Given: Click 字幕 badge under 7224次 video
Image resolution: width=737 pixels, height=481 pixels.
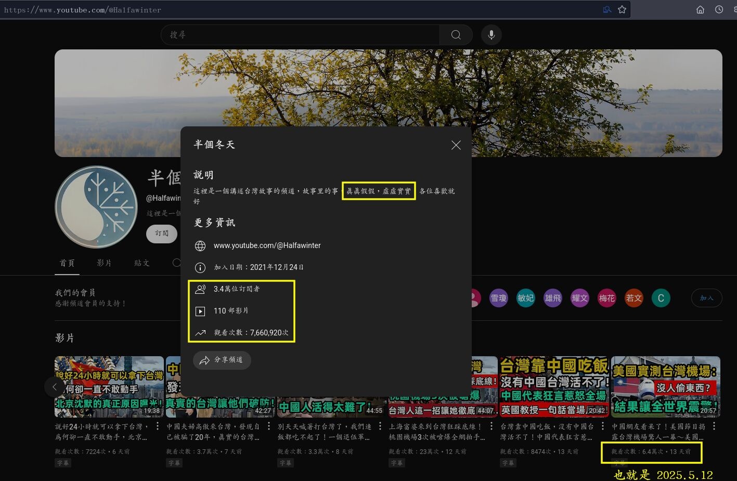Looking at the screenshot, I should point(62,463).
